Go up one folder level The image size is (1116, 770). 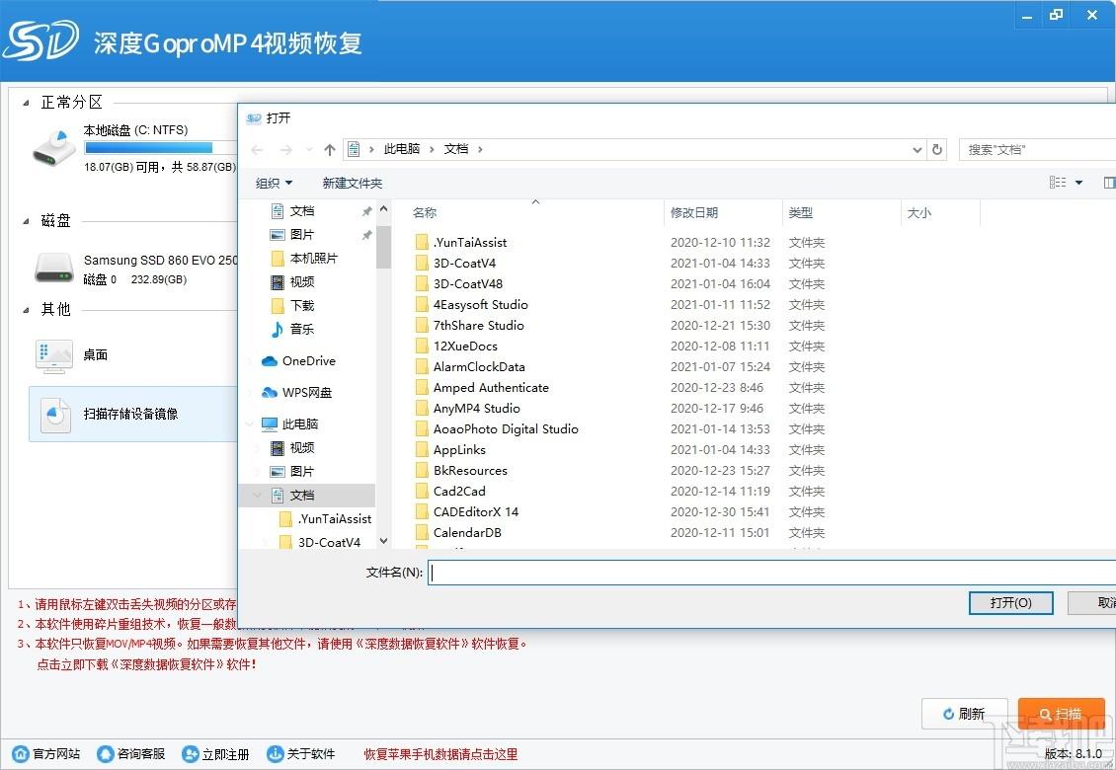pos(330,149)
